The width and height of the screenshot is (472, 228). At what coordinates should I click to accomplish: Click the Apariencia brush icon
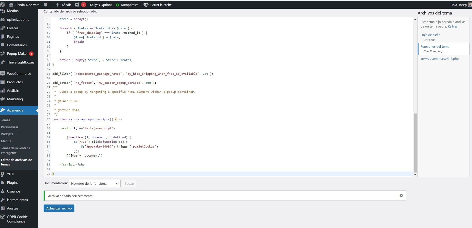point(3,110)
